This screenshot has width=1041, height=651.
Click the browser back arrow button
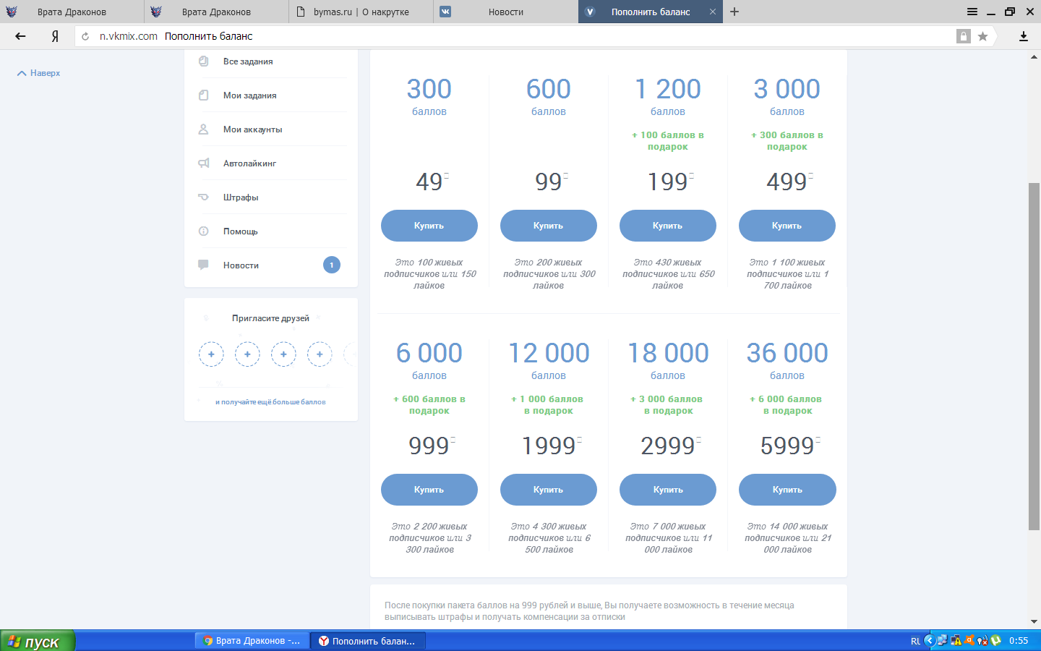pyautogui.click(x=20, y=36)
